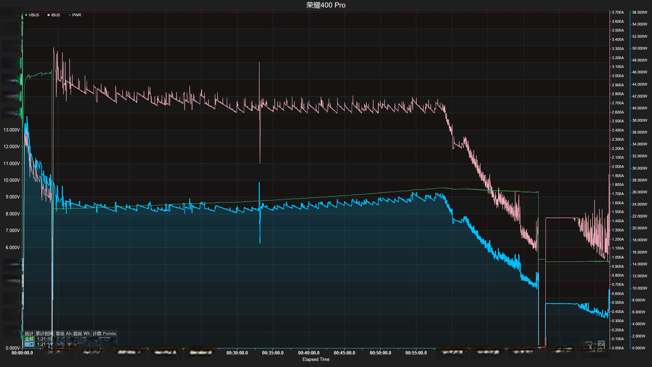
Task: Click the 2.000A current axis label
Action: [618, 167]
